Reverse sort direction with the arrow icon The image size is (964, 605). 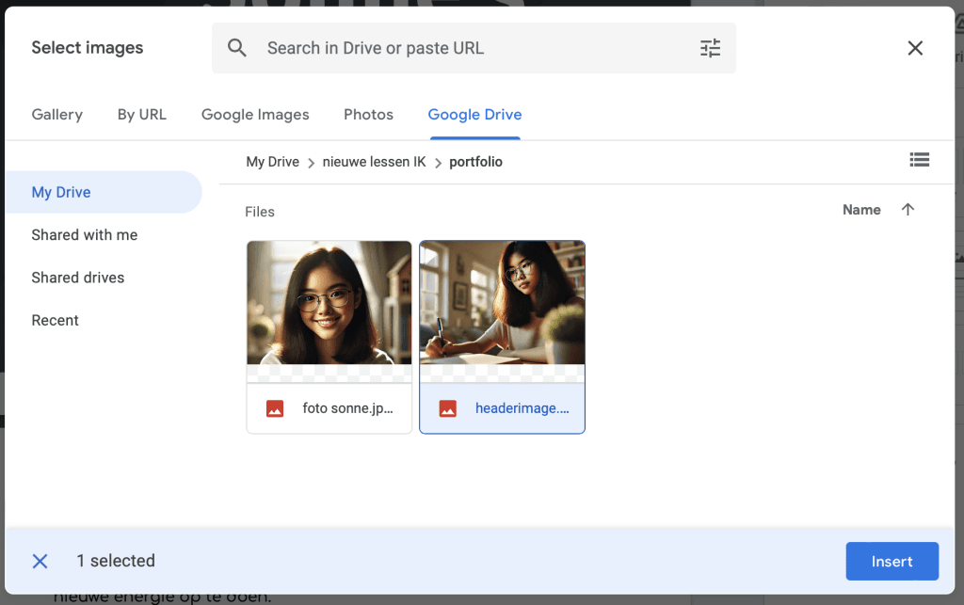908,210
